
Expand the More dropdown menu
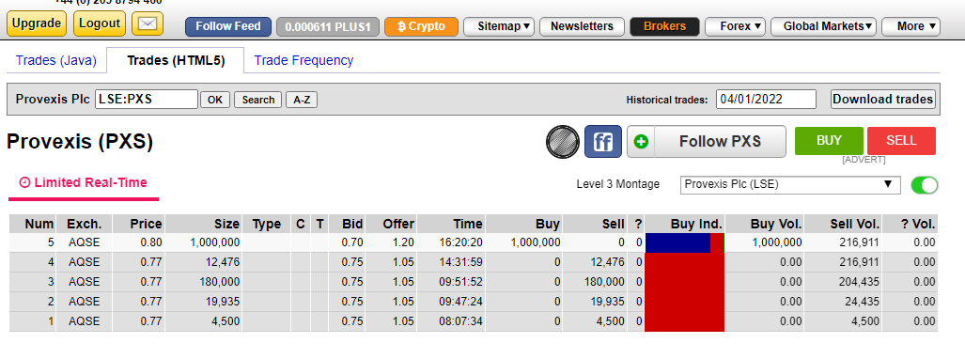point(911,26)
